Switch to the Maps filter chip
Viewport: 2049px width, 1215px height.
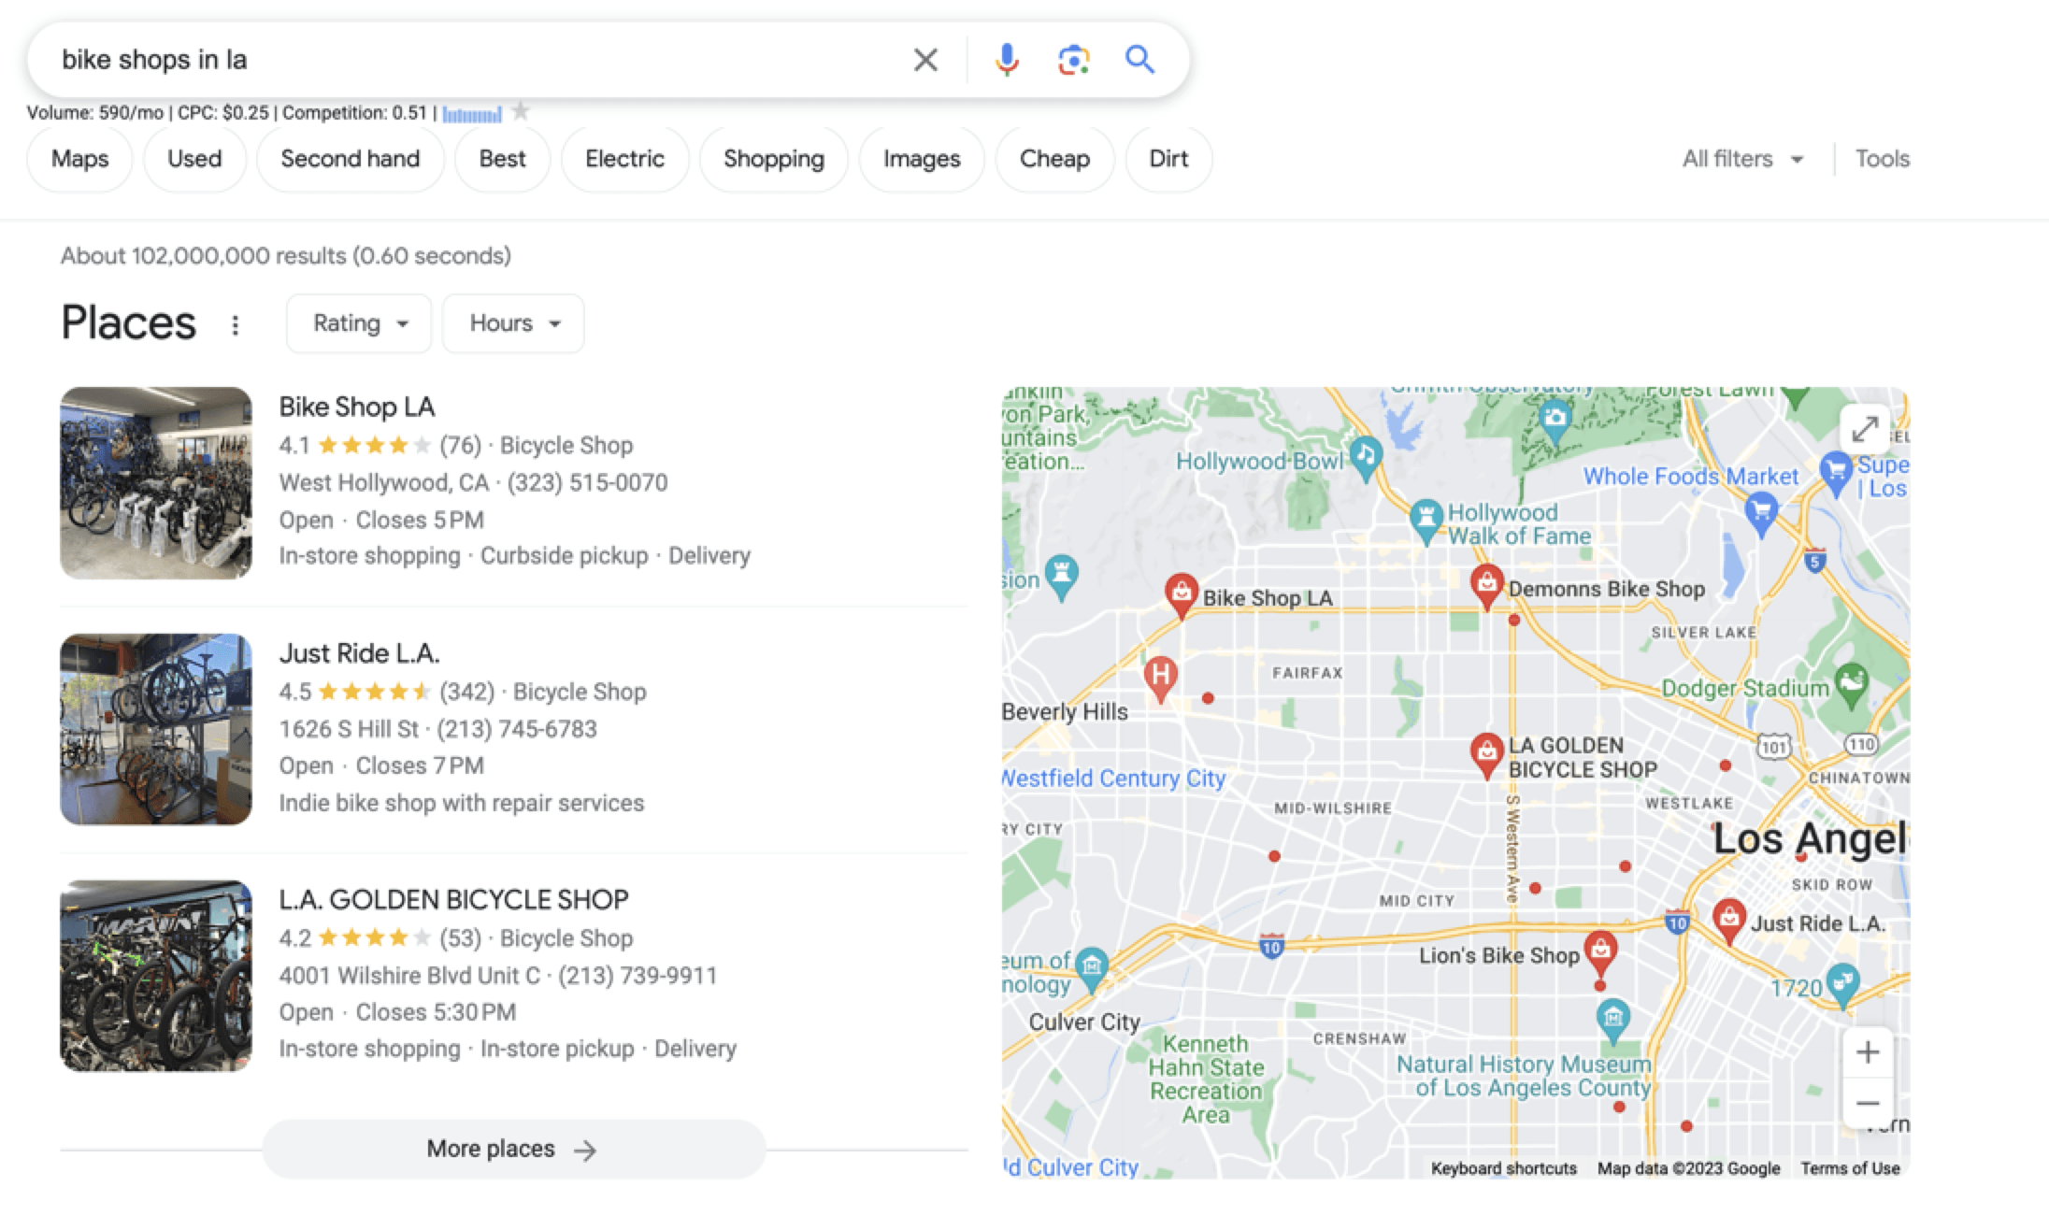(x=79, y=159)
